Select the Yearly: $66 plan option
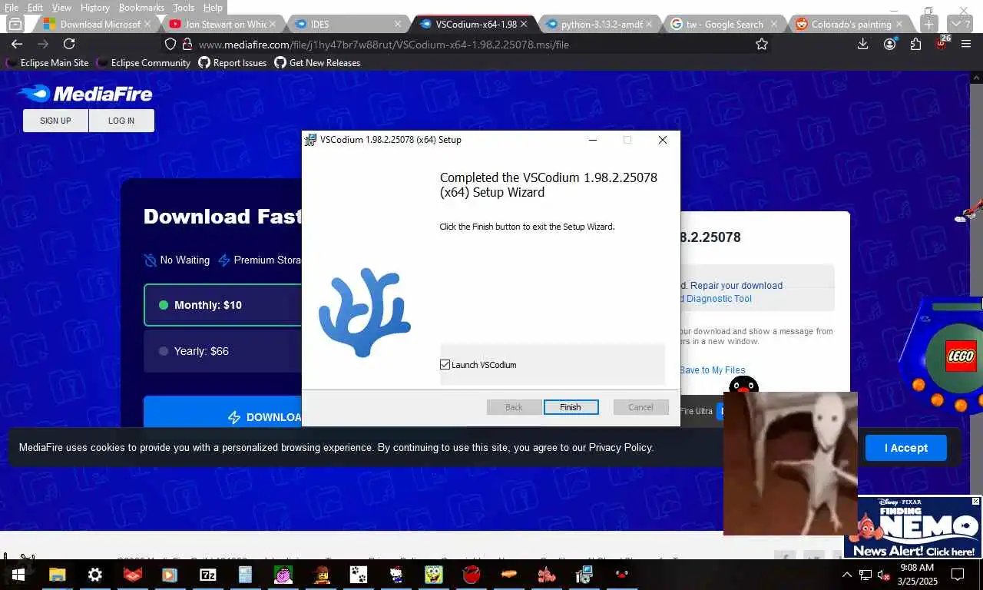The height and width of the screenshot is (590, 983). [223, 351]
